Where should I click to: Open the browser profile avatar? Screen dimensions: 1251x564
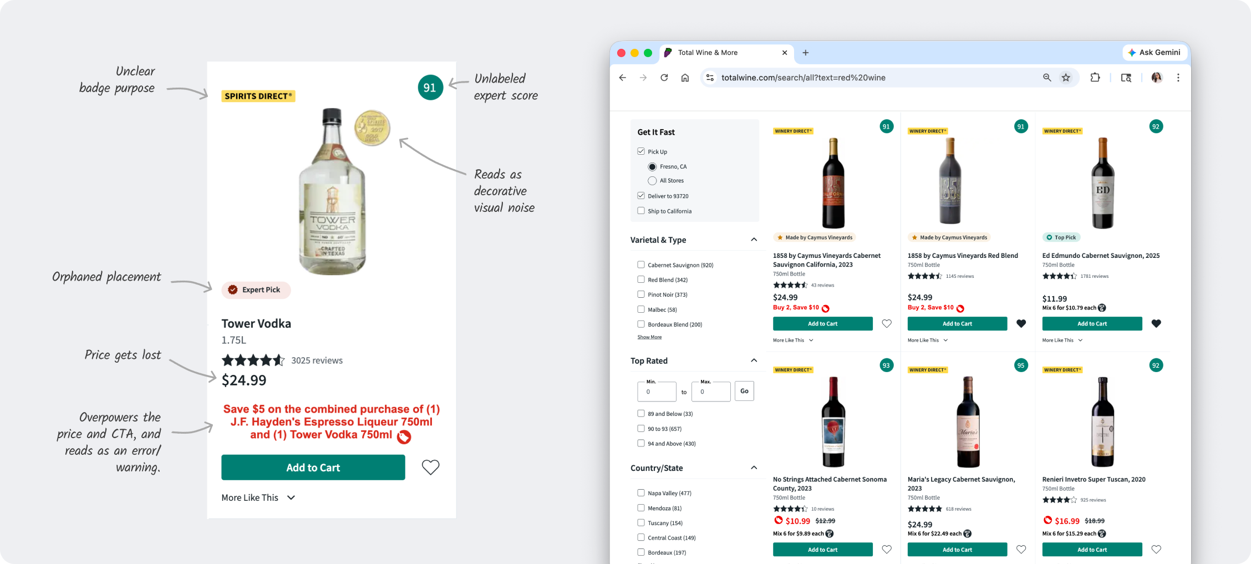click(1157, 78)
